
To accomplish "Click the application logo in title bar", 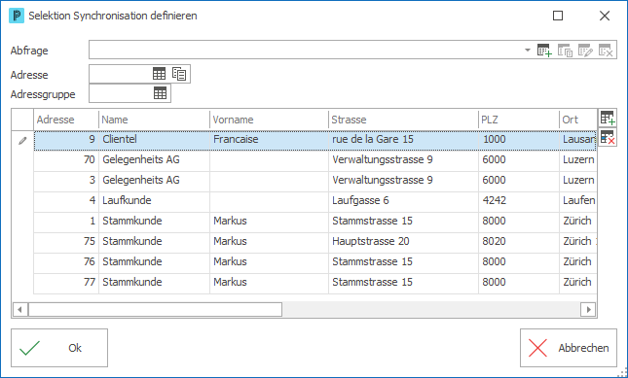I will coord(17,16).
